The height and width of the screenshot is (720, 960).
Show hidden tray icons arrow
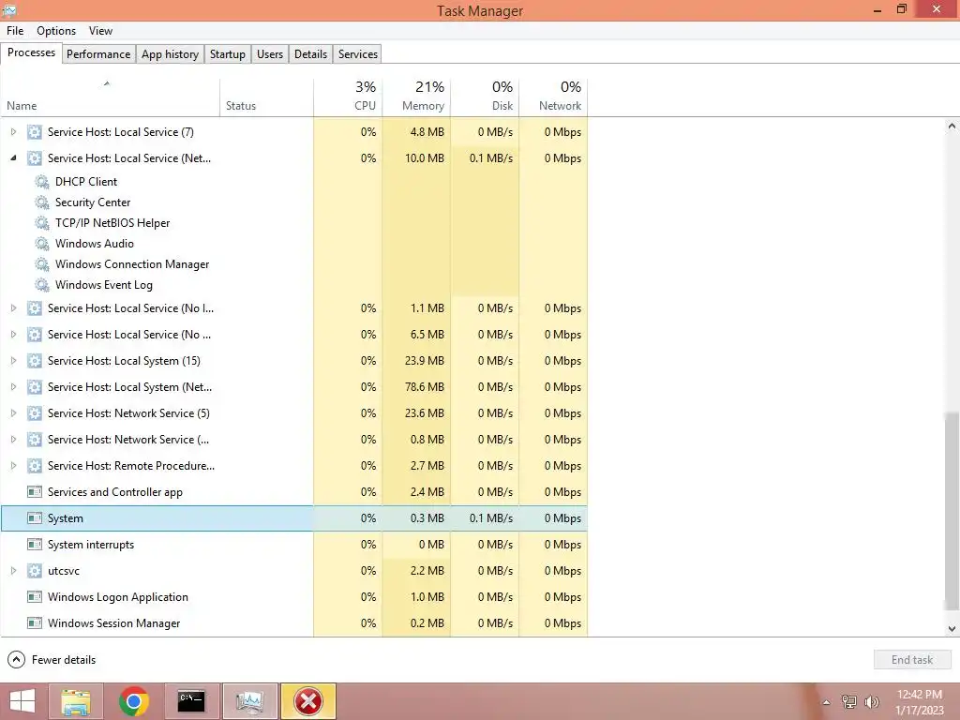[827, 702]
